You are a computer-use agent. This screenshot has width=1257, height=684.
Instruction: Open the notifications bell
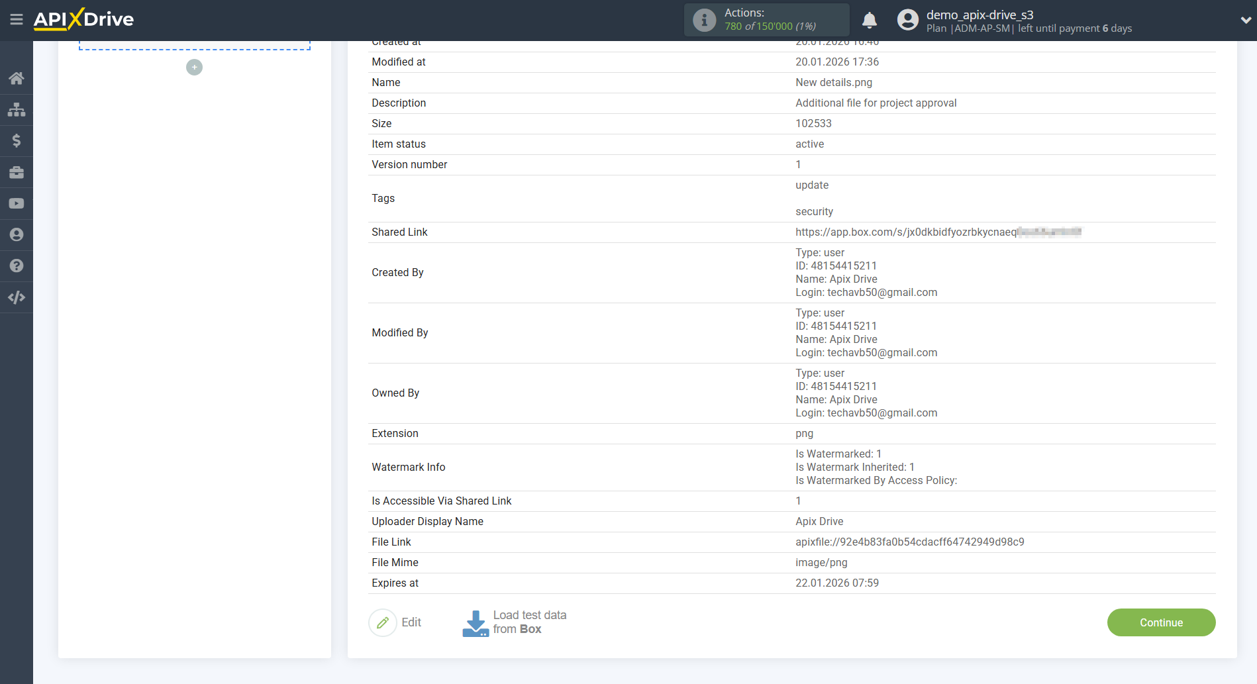[870, 20]
